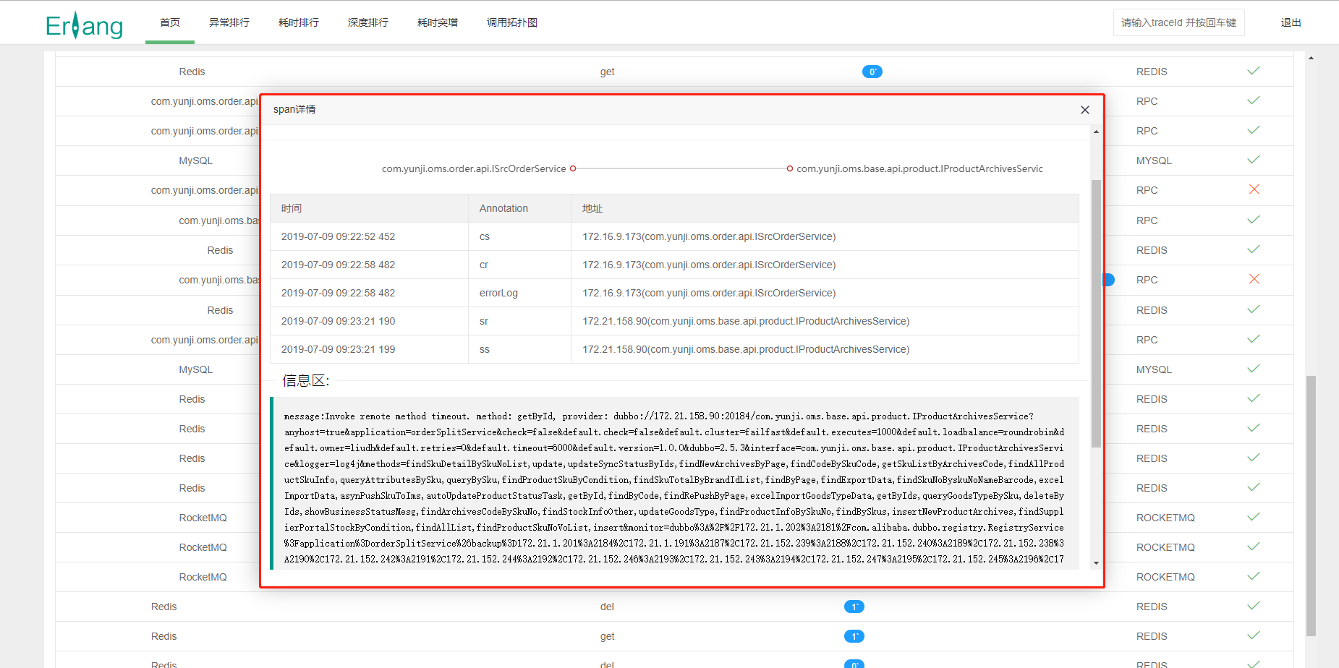Click the success checkmark on top REDIS row

click(x=1254, y=71)
